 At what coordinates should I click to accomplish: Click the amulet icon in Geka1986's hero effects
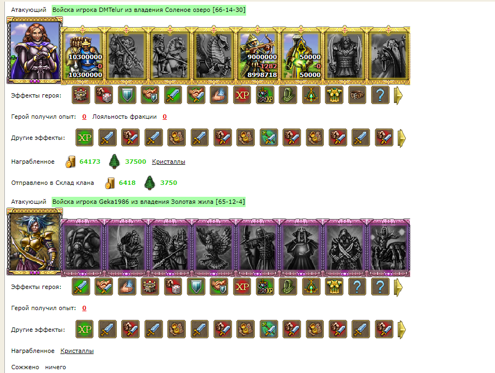311,287
